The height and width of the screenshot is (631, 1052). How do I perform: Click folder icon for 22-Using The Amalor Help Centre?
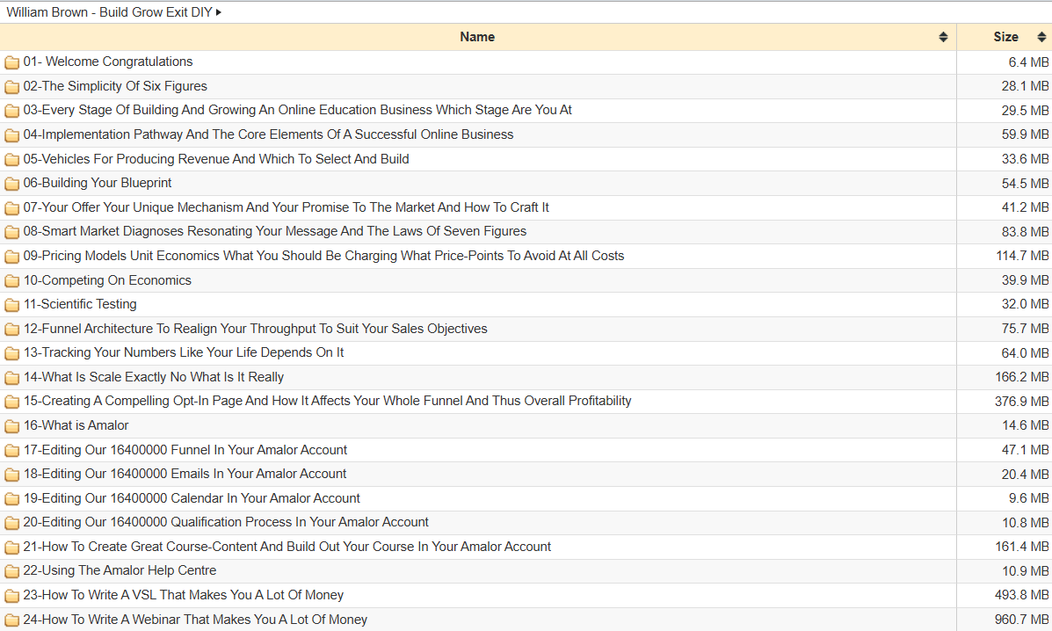pyautogui.click(x=11, y=571)
